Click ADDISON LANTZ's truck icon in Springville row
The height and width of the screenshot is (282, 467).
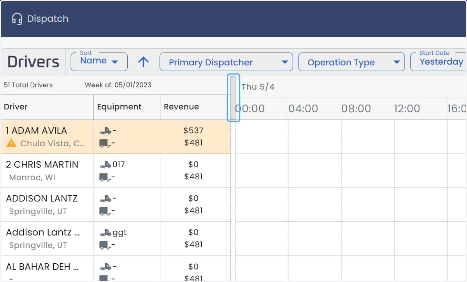(x=105, y=198)
